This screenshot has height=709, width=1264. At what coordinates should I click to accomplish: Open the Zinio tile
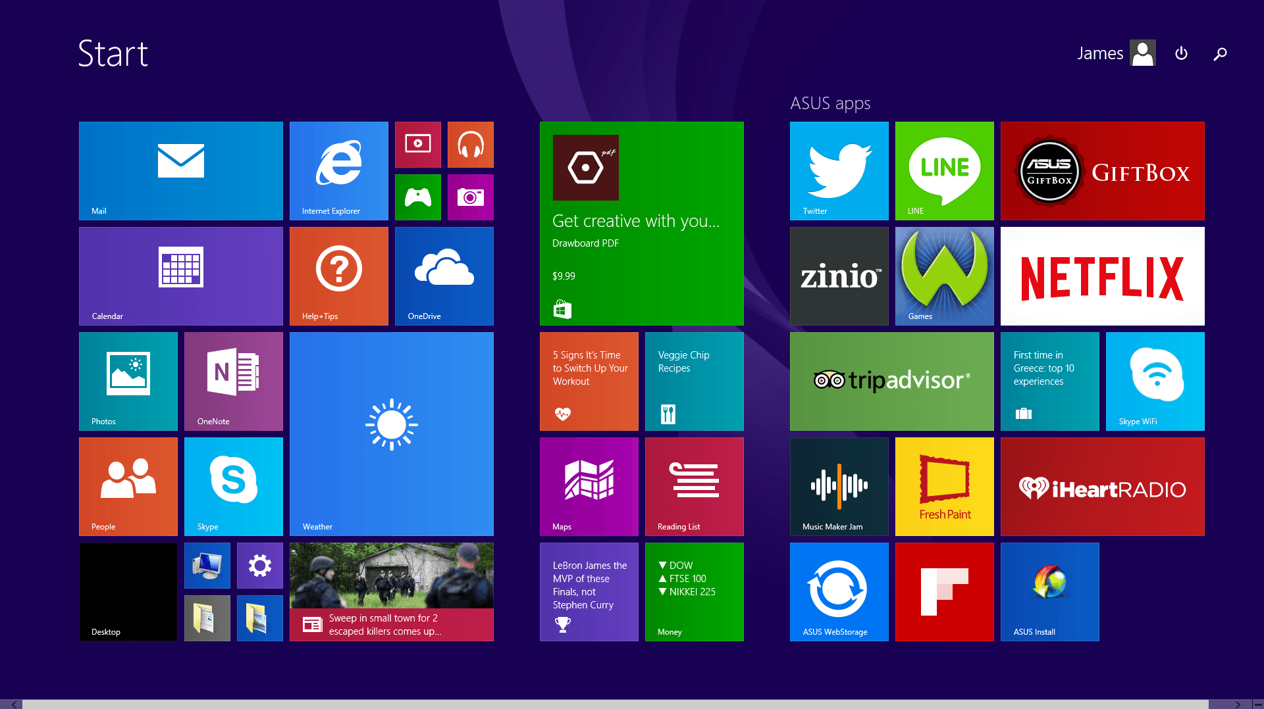pyautogui.click(x=839, y=276)
